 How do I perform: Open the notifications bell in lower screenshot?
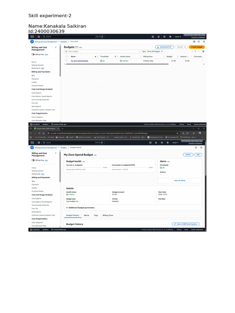click(x=156, y=142)
